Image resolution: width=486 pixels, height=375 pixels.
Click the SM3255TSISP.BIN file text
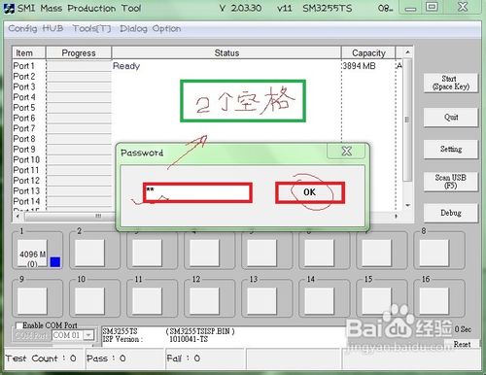click(x=200, y=331)
